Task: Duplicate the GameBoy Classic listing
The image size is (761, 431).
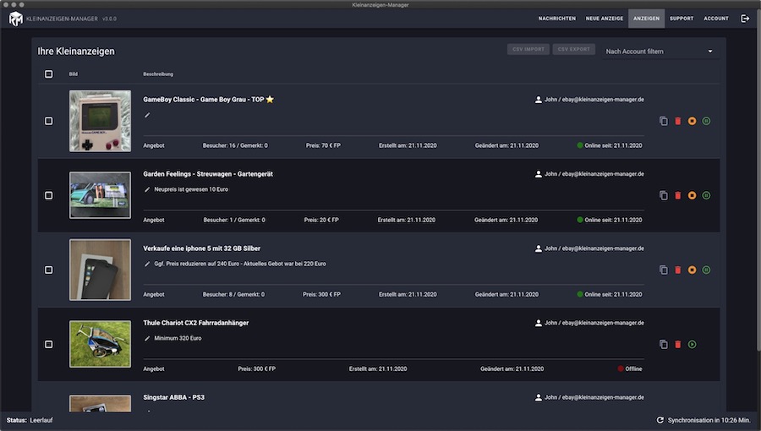Action: 664,121
